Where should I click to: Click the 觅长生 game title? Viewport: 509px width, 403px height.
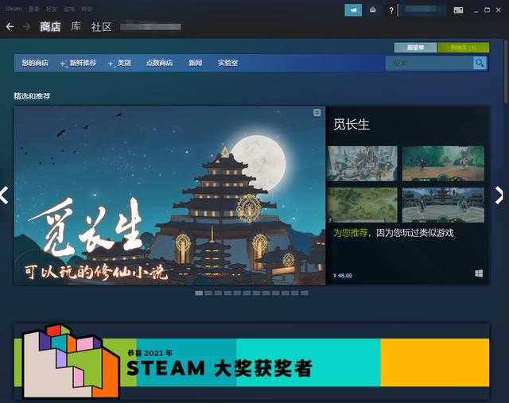(x=352, y=124)
